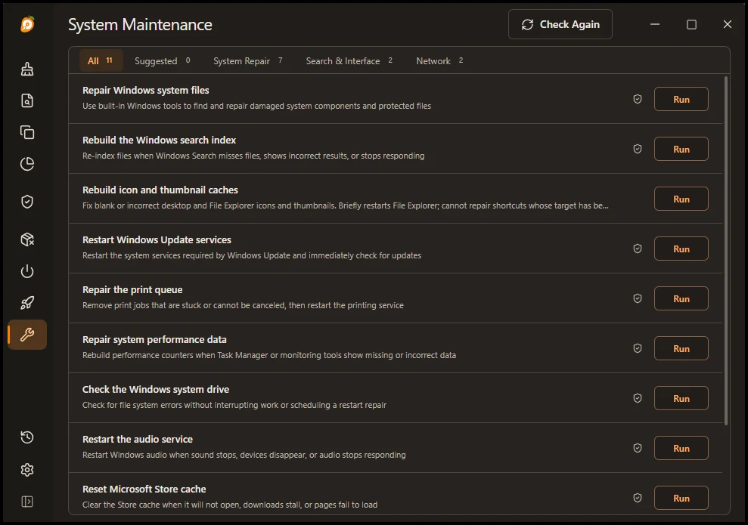Viewport: 748px width, 525px height.
Task: Click shield icon for Check the Windows system drive
Action: click(638, 398)
